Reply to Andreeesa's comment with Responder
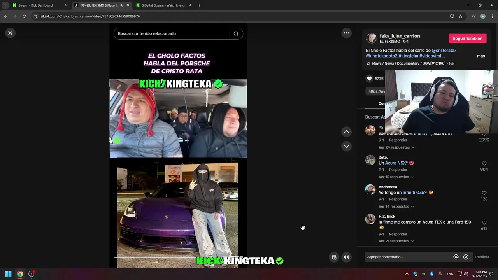 [398, 199]
